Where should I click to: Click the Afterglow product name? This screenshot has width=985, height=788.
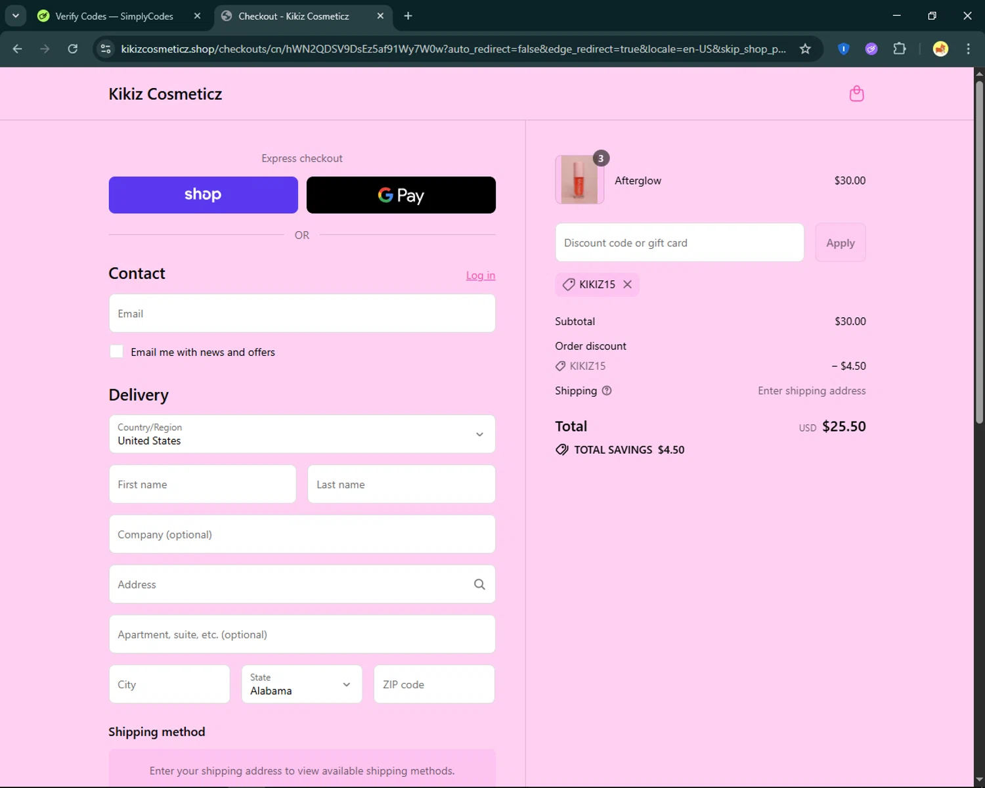pyautogui.click(x=638, y=181)
